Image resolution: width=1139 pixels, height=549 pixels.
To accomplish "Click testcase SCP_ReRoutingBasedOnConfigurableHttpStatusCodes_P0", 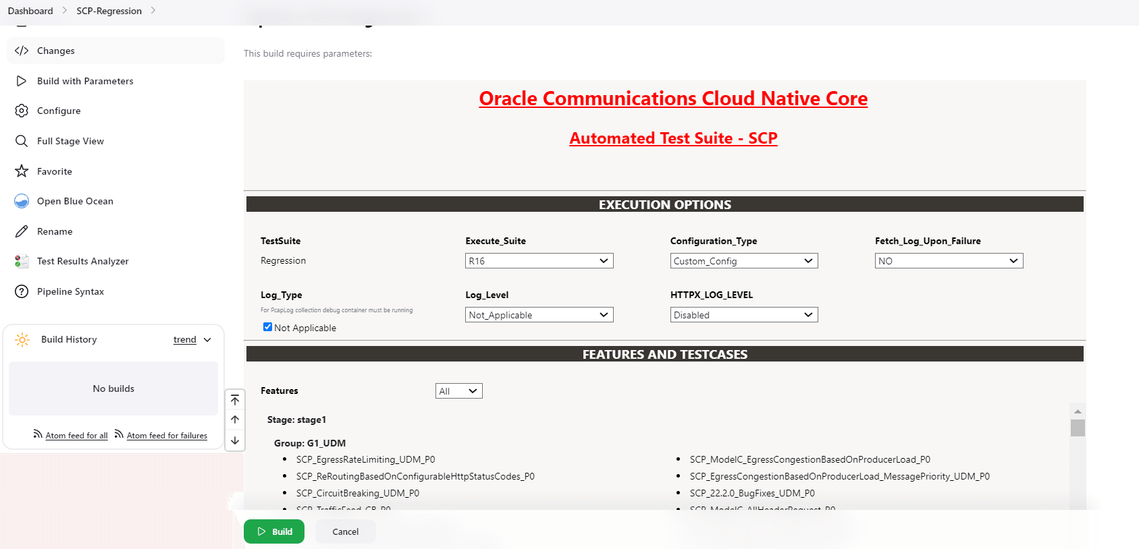I will click(415, 476).
